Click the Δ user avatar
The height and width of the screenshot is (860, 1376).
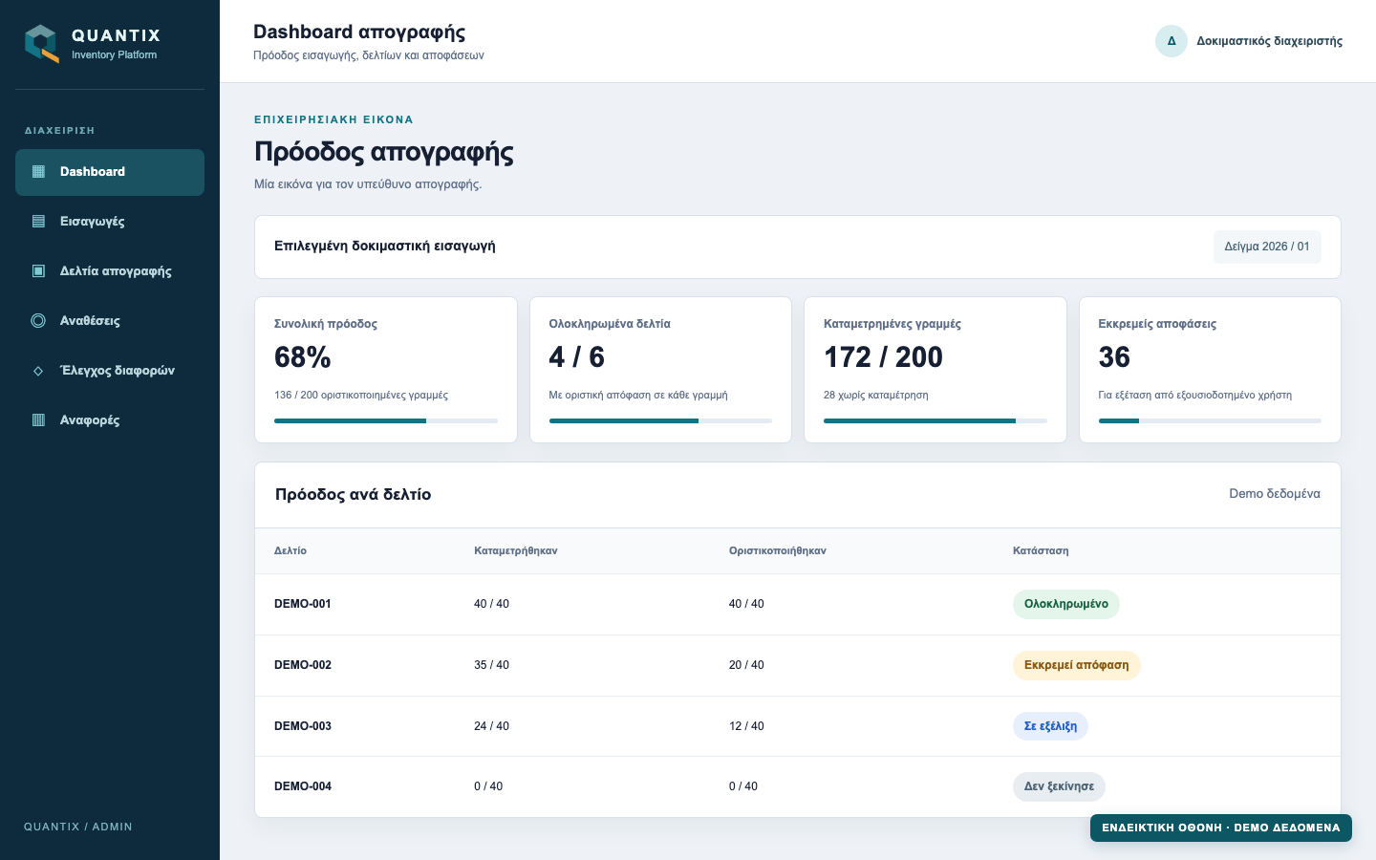click(x=1172, y=41)
